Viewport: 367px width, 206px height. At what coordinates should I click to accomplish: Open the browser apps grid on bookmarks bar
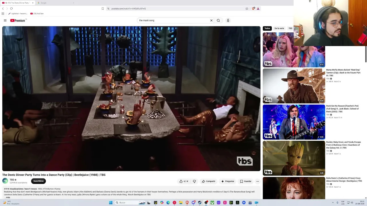(3, 13)
